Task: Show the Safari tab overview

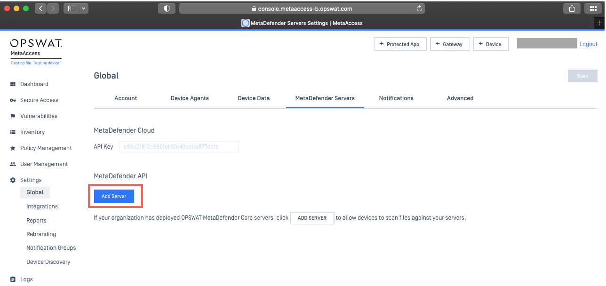Action: click(593, 8)
